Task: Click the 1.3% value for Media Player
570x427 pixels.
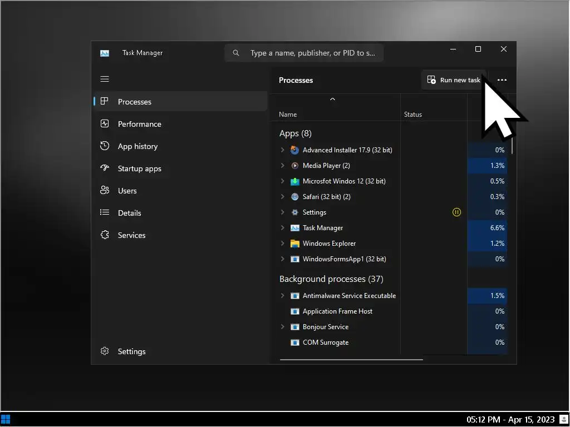Action: tap(497, 166)
